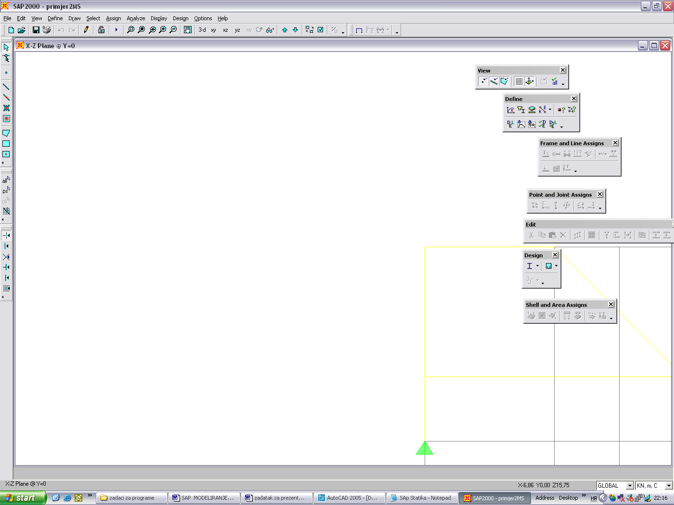Activate the Pan hand tool
This screenshot has height=505, width=674.
coord(188,30)
